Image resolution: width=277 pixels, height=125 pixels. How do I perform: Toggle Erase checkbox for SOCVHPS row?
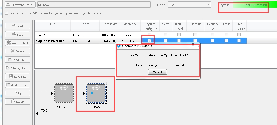tap(226, 35)
